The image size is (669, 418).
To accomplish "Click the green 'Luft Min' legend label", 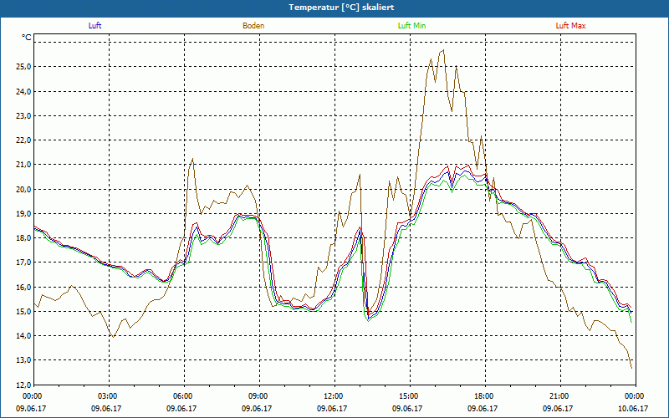I will [x=411, y=26].
